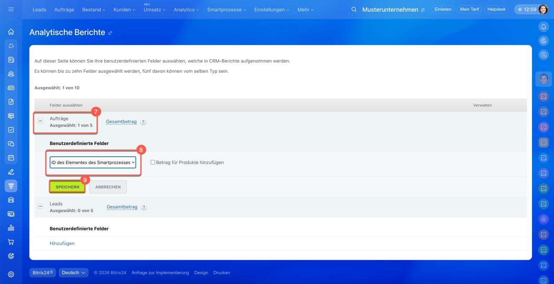Viewport: 554px width, 284px height.
Task: Collapse the Leads section
Action: pyautogui.click(x=40, y=207)
